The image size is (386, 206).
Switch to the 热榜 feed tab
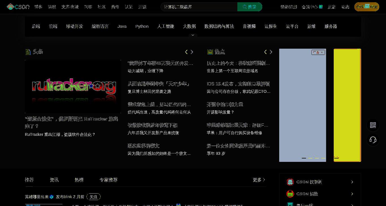[79, 180]
